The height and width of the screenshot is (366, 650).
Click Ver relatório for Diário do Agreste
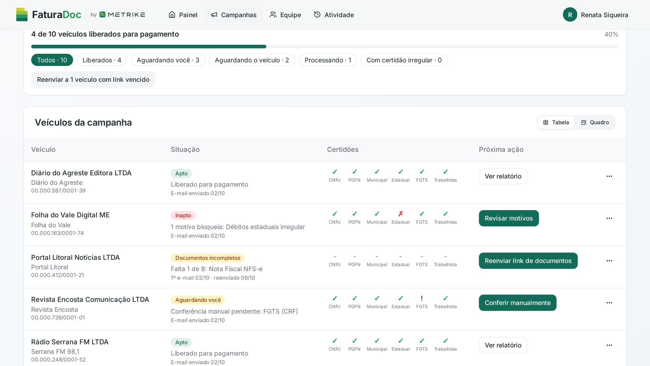[503, 176]
